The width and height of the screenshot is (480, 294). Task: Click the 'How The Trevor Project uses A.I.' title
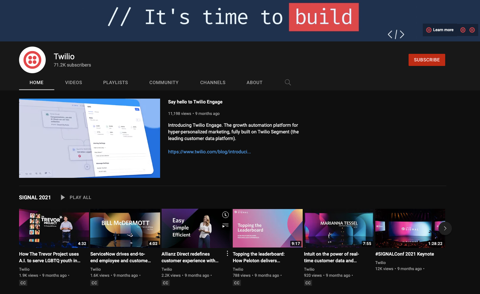pyautogui.click(x=50, y=257)
